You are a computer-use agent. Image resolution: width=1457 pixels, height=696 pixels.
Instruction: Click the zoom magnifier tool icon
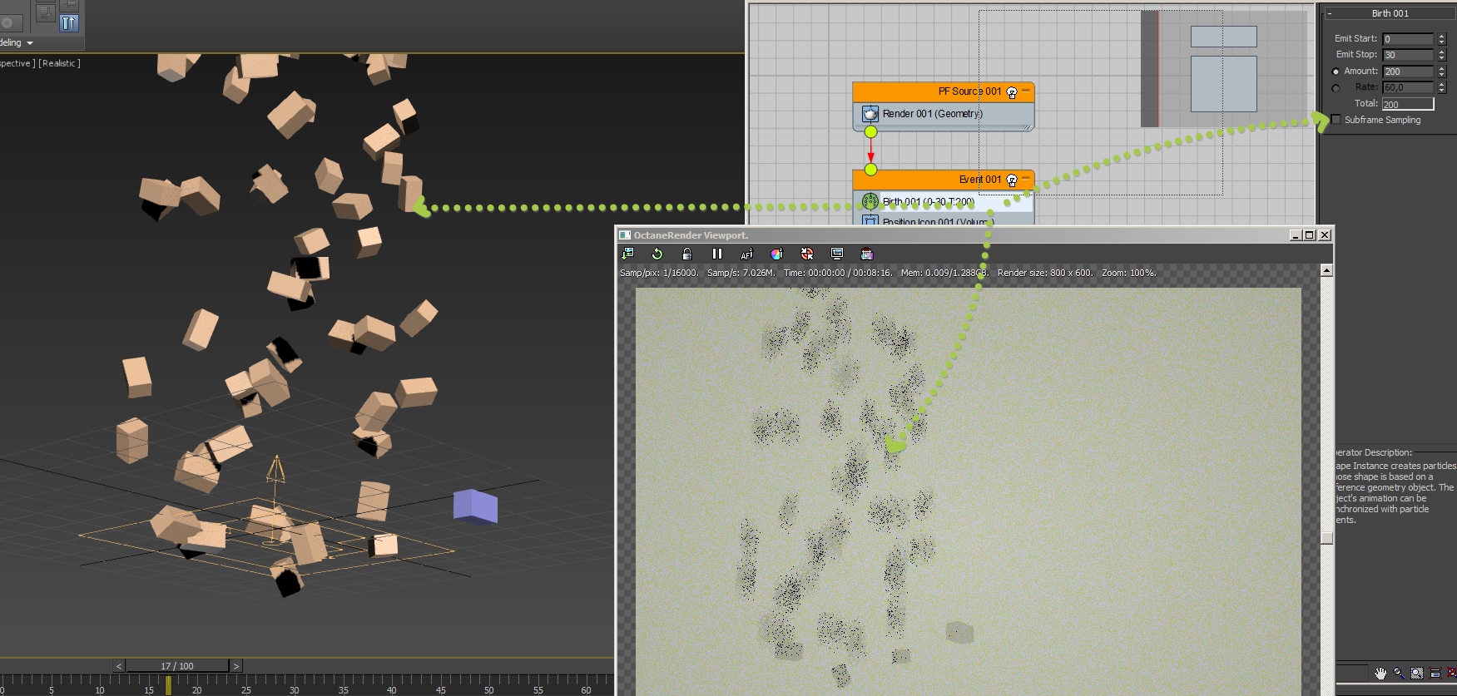(x=1399, y=673)
